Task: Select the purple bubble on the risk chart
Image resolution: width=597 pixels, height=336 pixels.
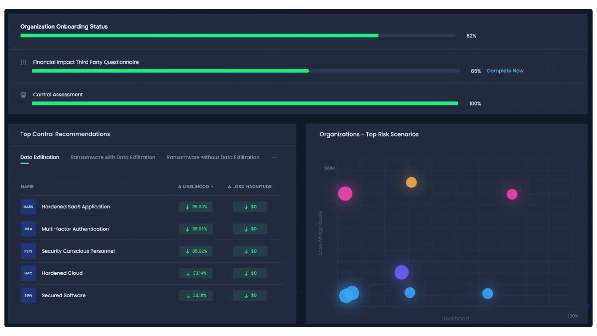Action: 401,272
